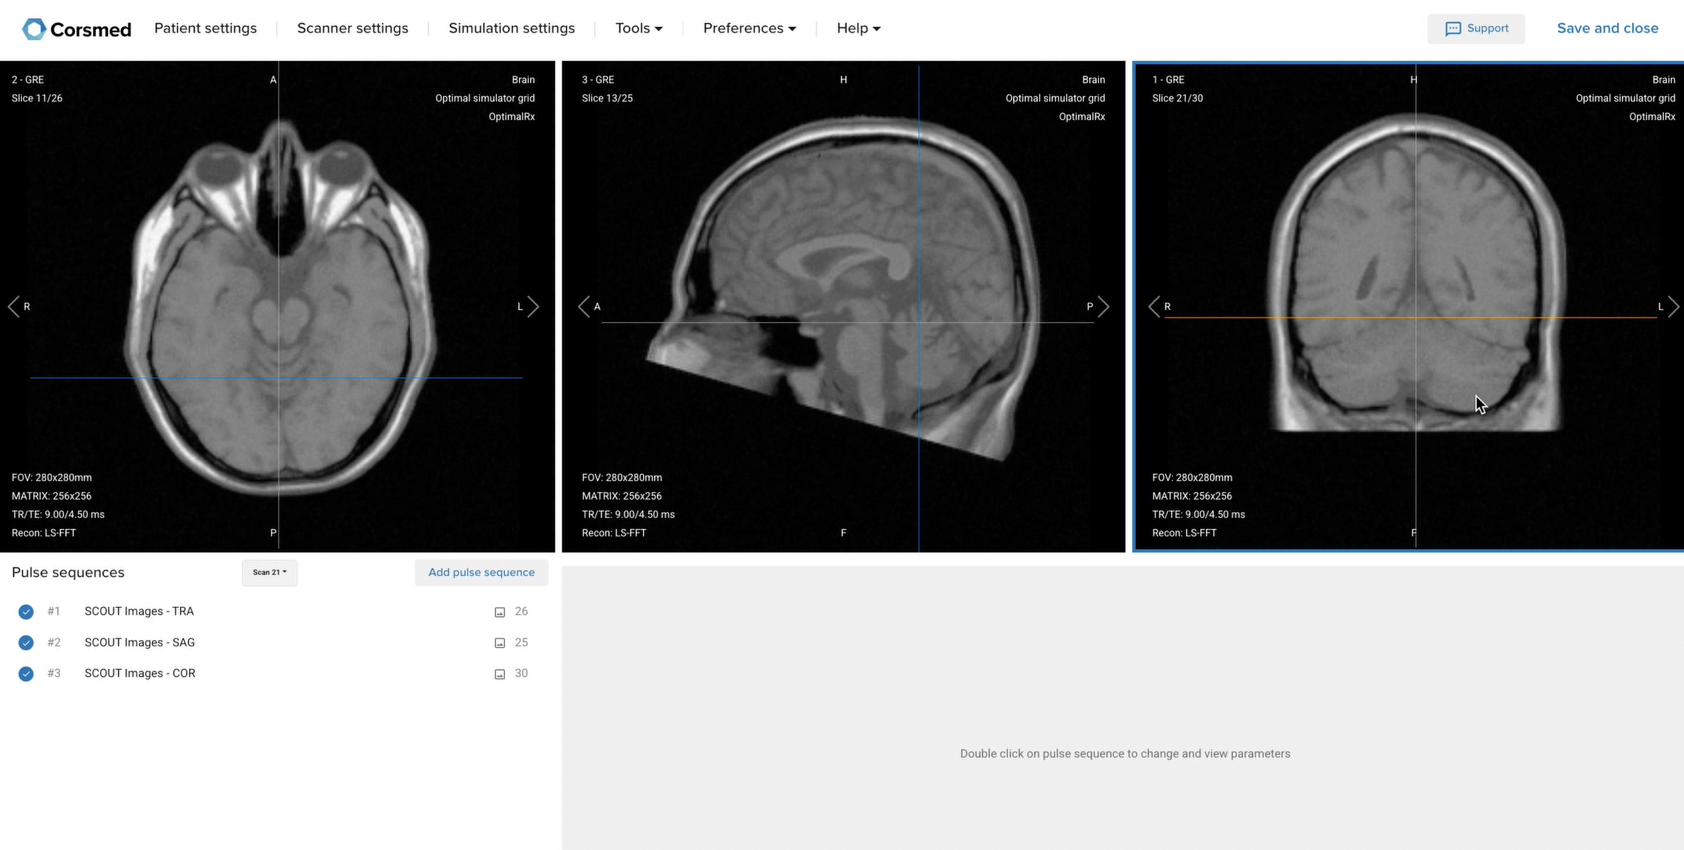Click the image icon next to SCOUT Images - SAG
Image resolution: width=1684 pixels, height=850 pixels.
click(x=500, y=642)
